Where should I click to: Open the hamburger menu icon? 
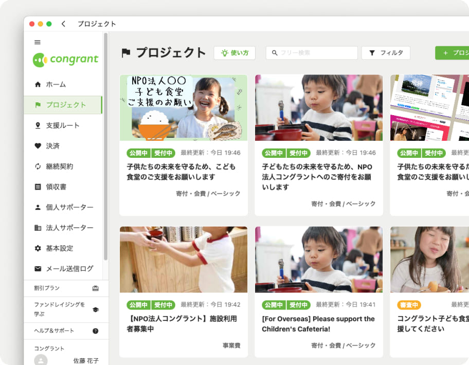[38, 42]
